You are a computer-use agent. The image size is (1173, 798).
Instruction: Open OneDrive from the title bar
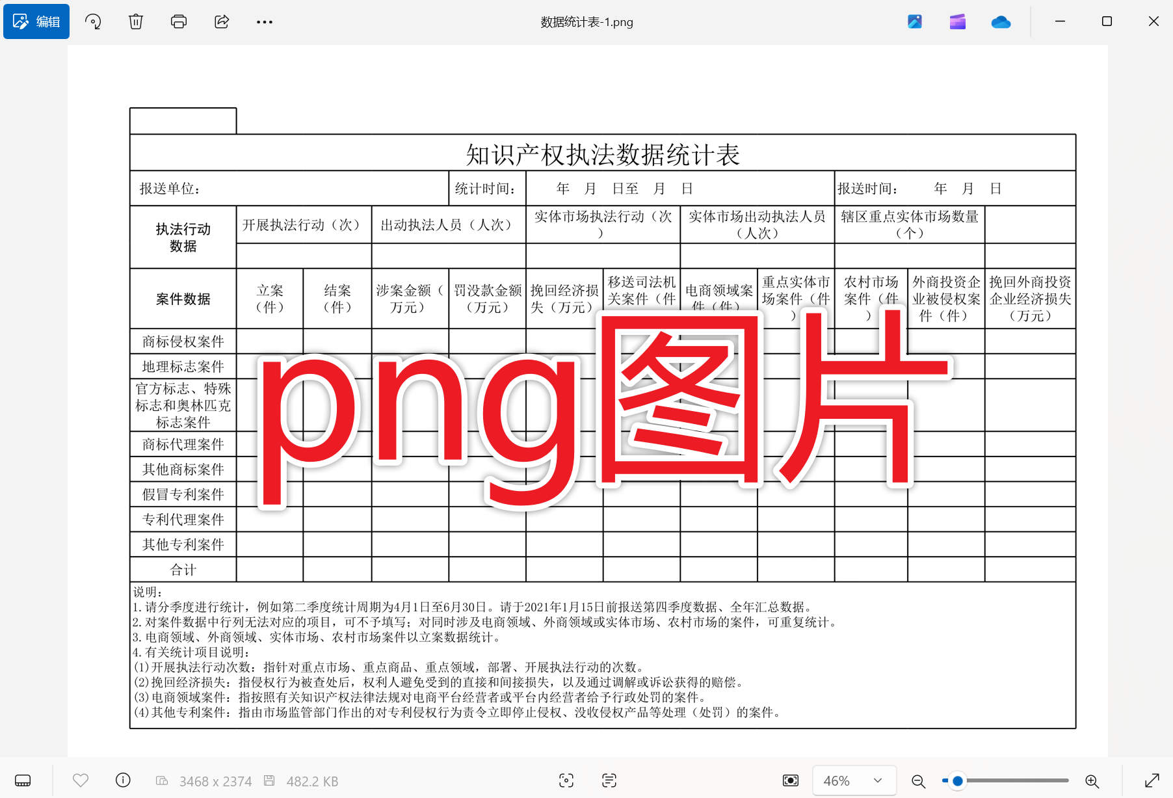coord(1001,21)
